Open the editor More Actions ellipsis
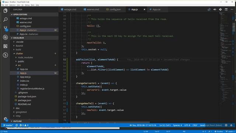The image size is (236, 133). pyautogui.click(x=232, y=9)
